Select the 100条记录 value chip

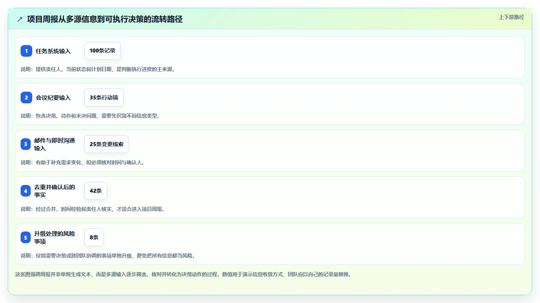[x=103, y=51]
